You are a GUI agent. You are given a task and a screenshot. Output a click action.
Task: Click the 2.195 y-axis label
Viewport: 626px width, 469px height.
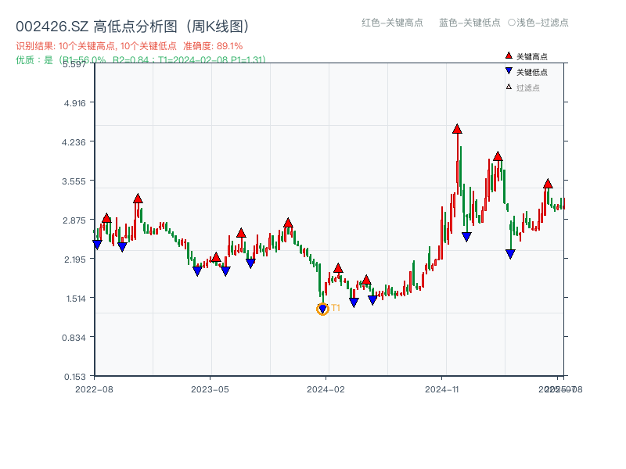click(x=74, y=260)
